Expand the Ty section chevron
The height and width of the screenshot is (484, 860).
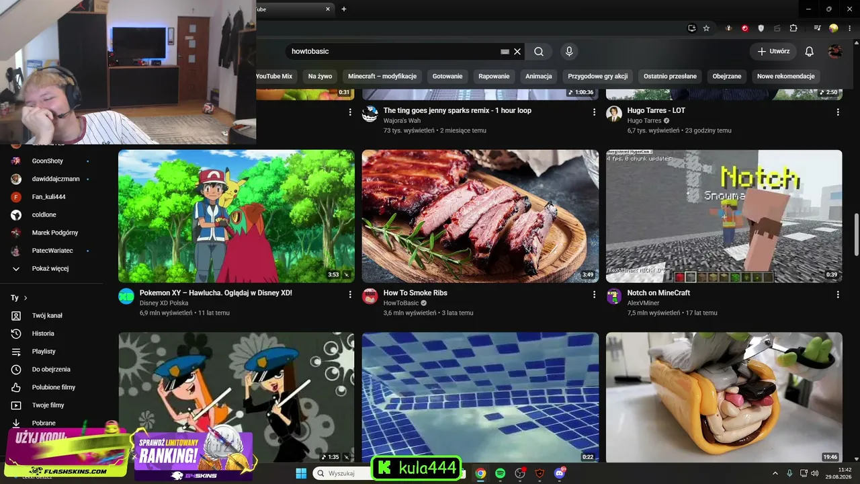pyautogui.click(x=26, y=298)
